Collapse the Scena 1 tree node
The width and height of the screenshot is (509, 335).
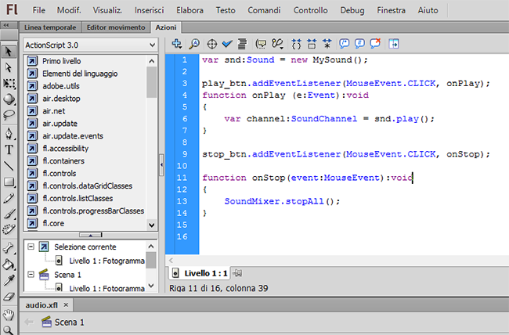tap(31, 275)
